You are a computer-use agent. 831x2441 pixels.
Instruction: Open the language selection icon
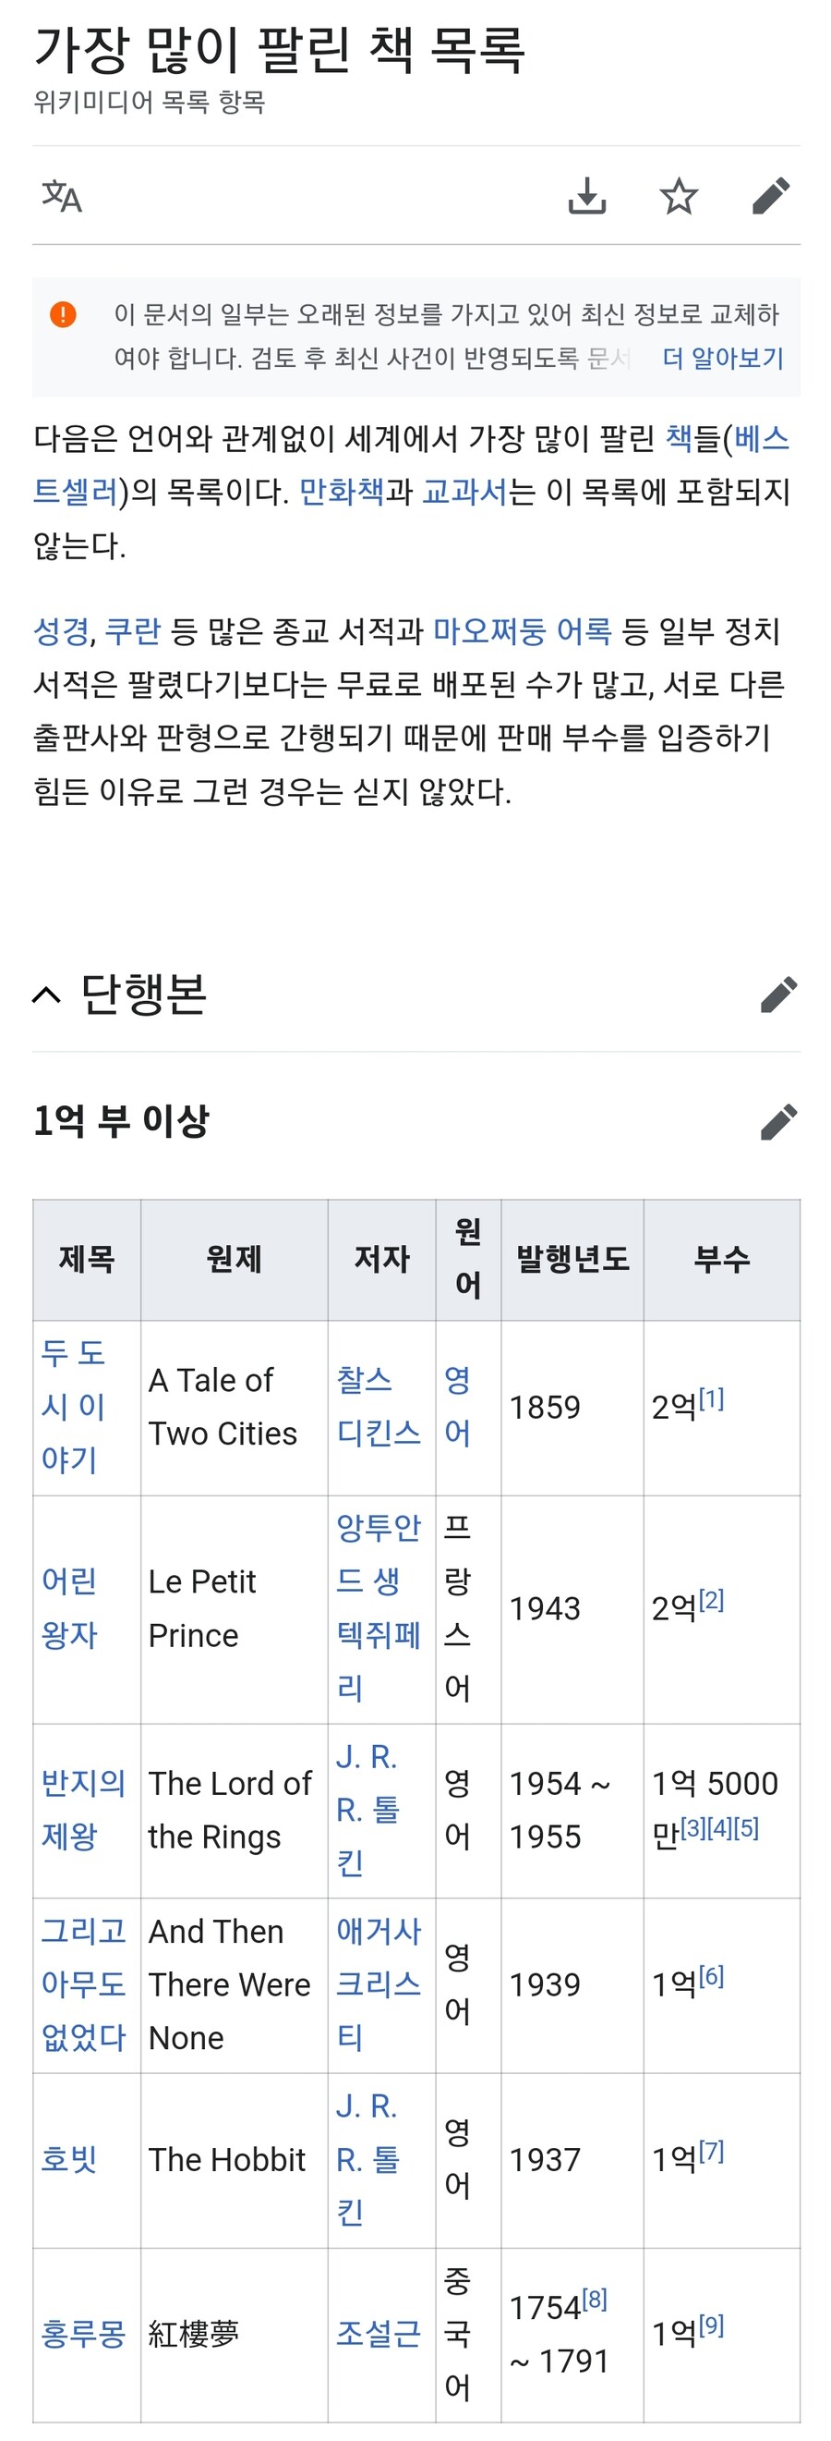pos(62,196)
